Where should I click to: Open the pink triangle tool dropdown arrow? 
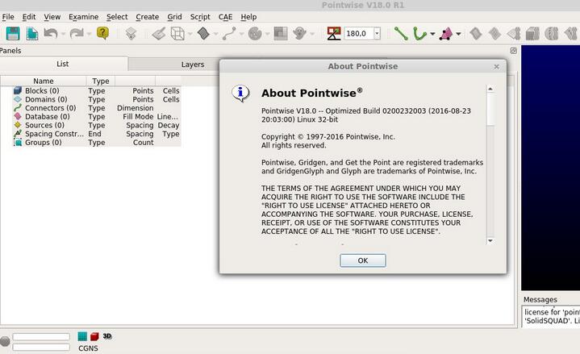tap(458, 34)
